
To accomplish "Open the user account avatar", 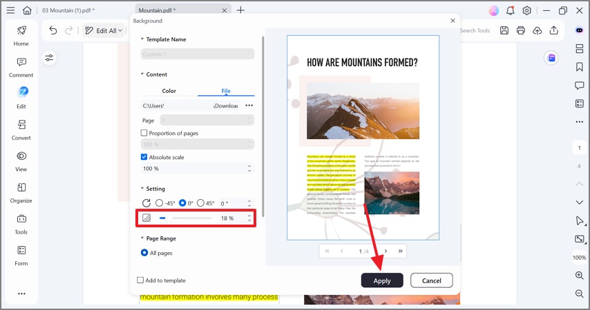I will (494, 10).
